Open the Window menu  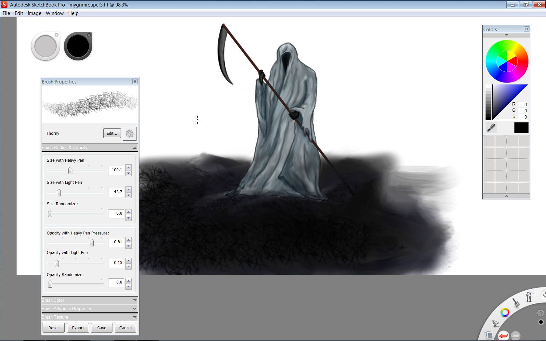click(x=54, y=13)
